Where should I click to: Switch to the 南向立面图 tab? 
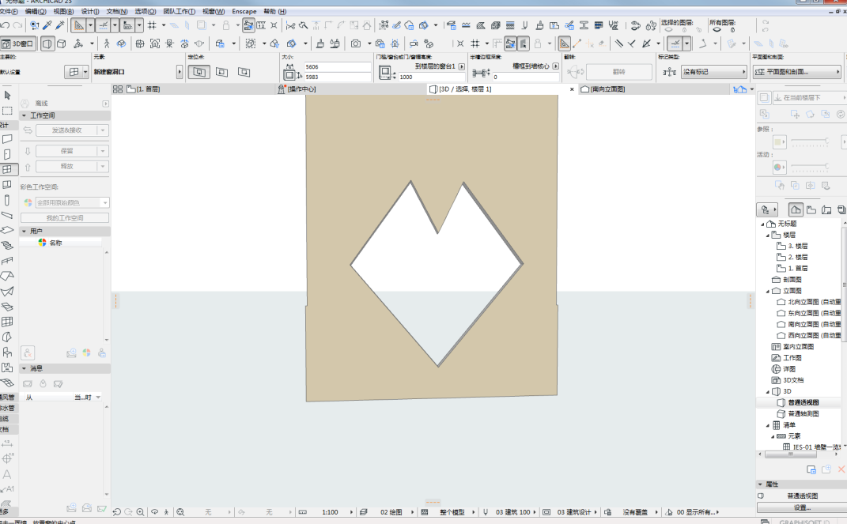(607, 89)
